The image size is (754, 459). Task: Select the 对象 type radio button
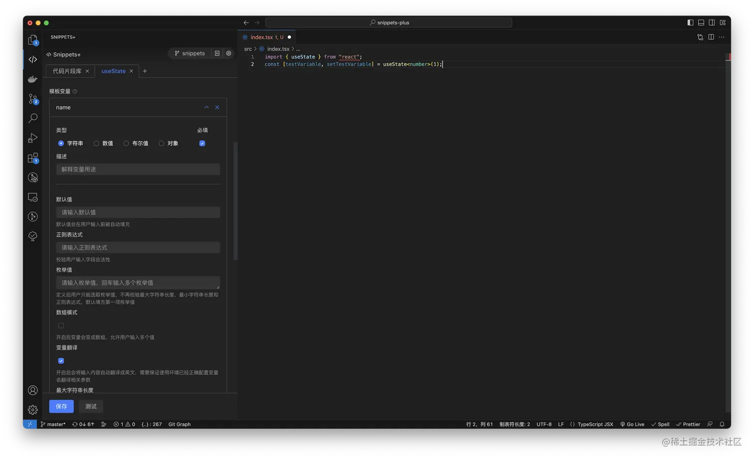tap(162, 144)
